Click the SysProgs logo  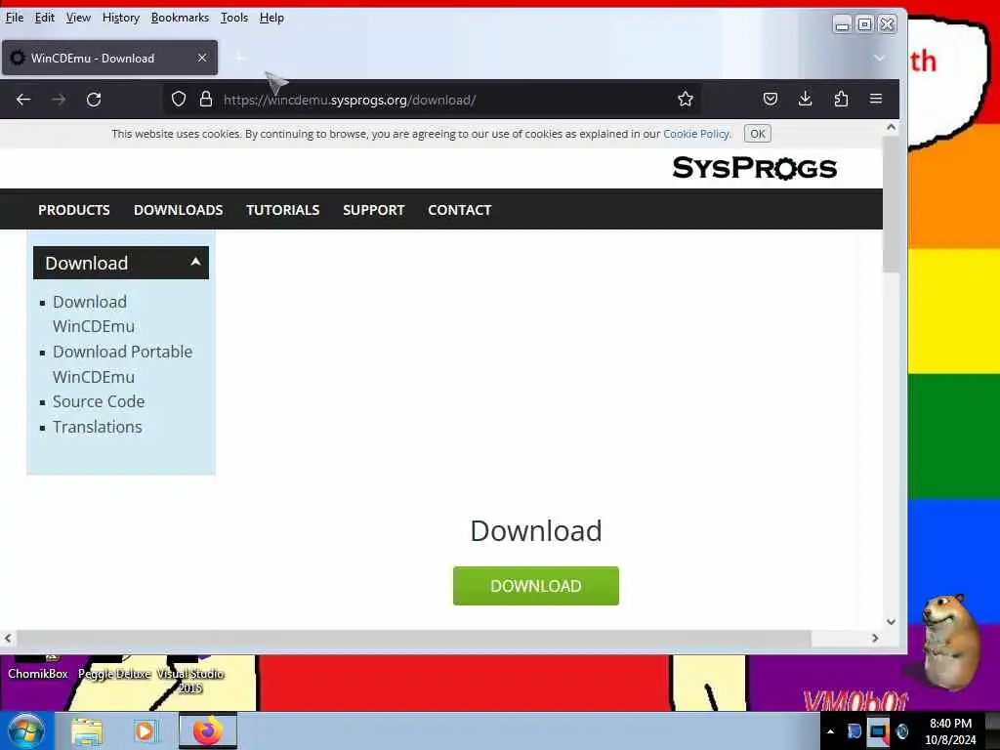pyautogui.click(x=755, y=168)
